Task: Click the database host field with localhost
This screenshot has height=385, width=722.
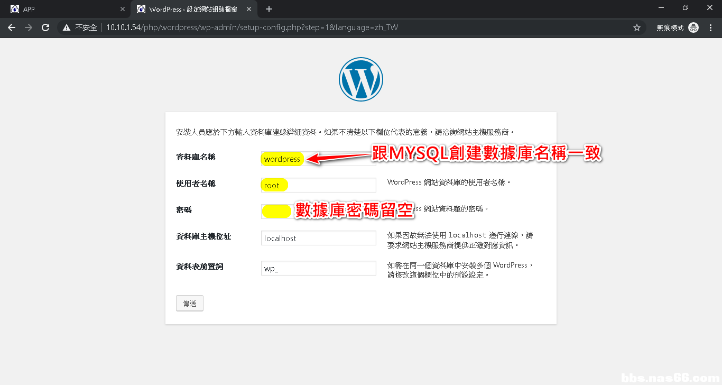Action: [x=318, y=238]
